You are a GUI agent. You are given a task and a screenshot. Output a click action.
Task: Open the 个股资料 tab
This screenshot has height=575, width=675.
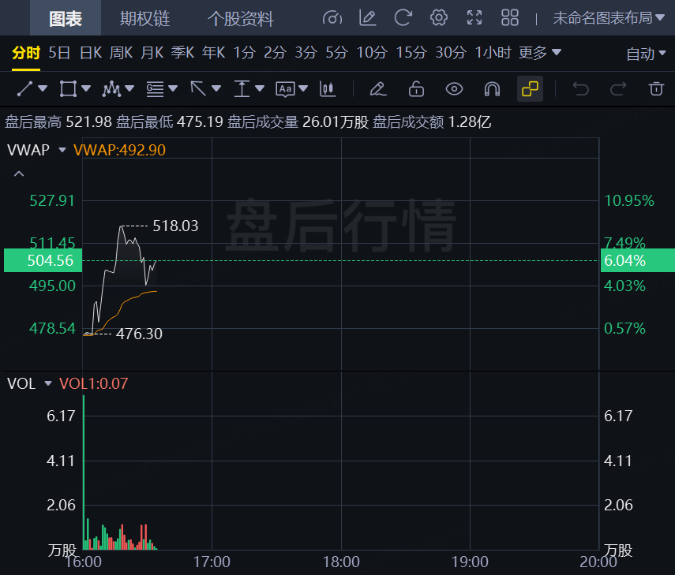[x=240, y=18]
